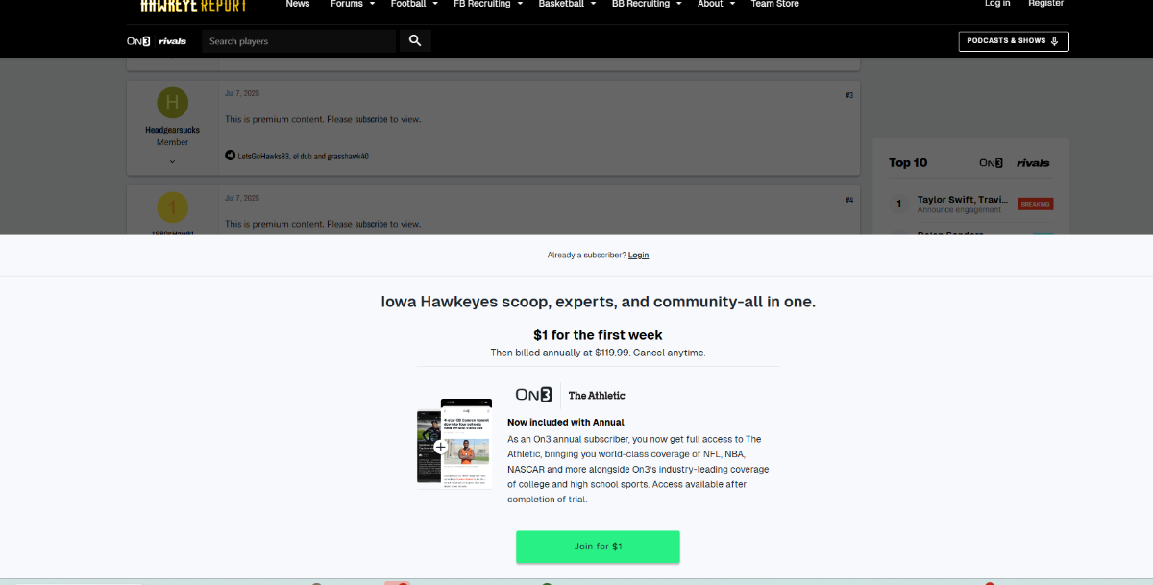Click the magnifying glass search button

[x=415, y=41]
